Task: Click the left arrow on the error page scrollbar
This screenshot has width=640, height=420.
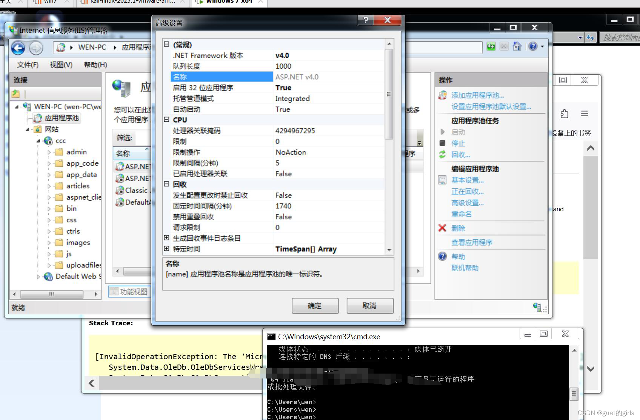Action: [x=92, y=383]
